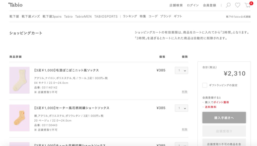Delete 毛混ぽこぽこニット風ソックス via 削除
This screenshot has height=146, width=257.
(x=185, y=92)
